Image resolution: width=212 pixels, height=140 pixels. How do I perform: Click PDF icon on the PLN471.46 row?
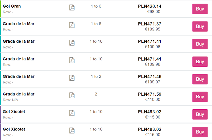tap(72, 78)
